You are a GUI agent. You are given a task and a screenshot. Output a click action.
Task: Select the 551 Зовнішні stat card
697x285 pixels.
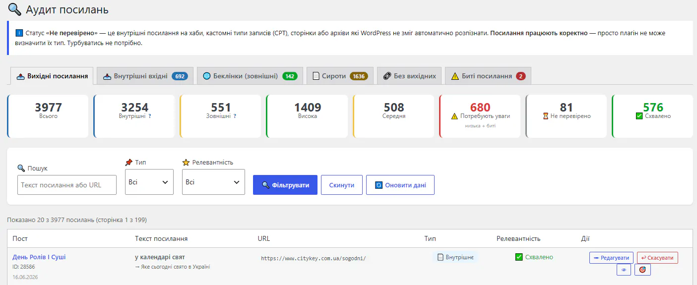pyautogui.click(x=221, y=116)
